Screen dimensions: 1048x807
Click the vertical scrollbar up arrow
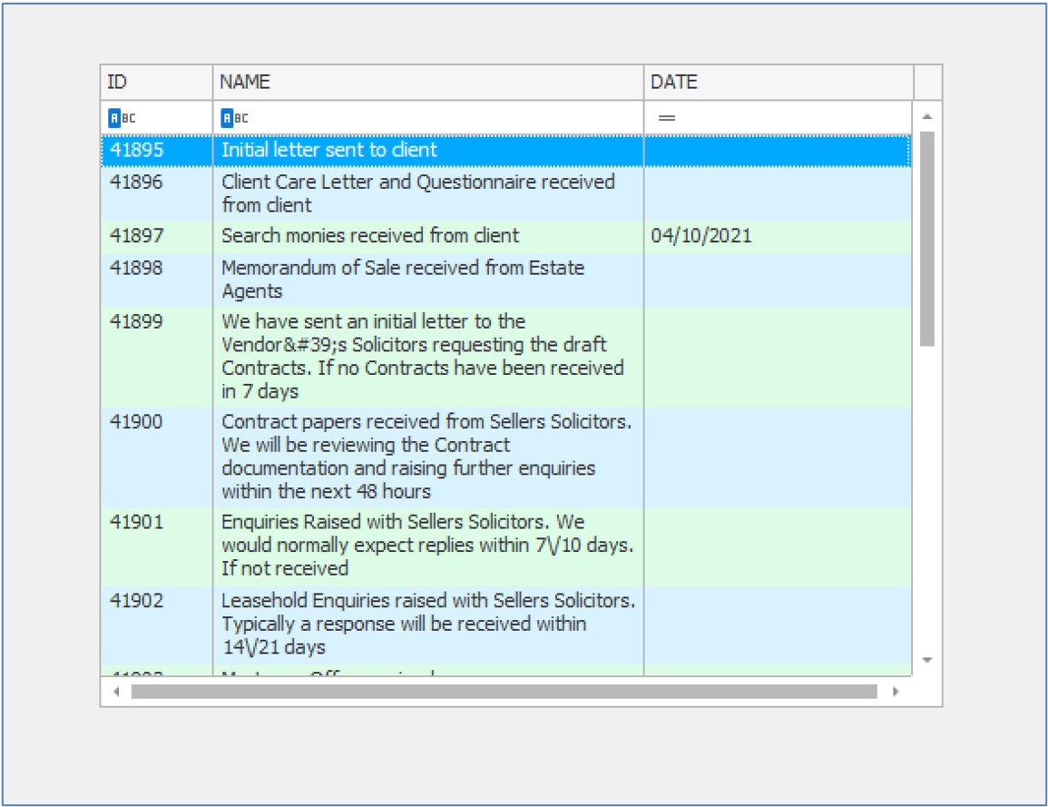tap(926, 117)
